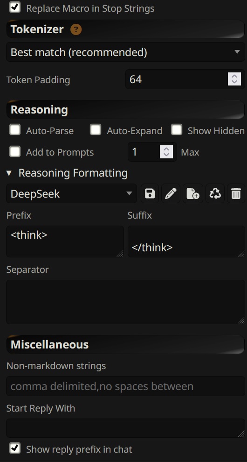Click the Separator label
247x462 pixels.
(x=27, y=270)
